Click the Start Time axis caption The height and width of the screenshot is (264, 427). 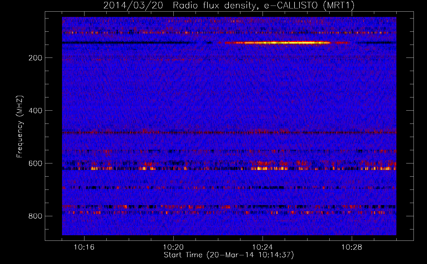[x=229, y=255]
